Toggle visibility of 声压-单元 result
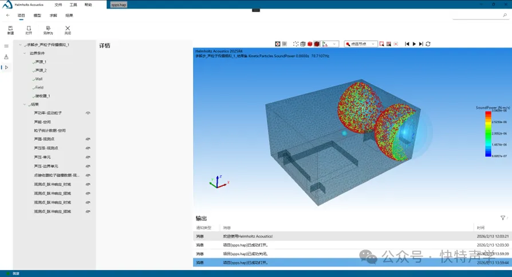Screen dimensions: 512x277 tap(88, 157)
